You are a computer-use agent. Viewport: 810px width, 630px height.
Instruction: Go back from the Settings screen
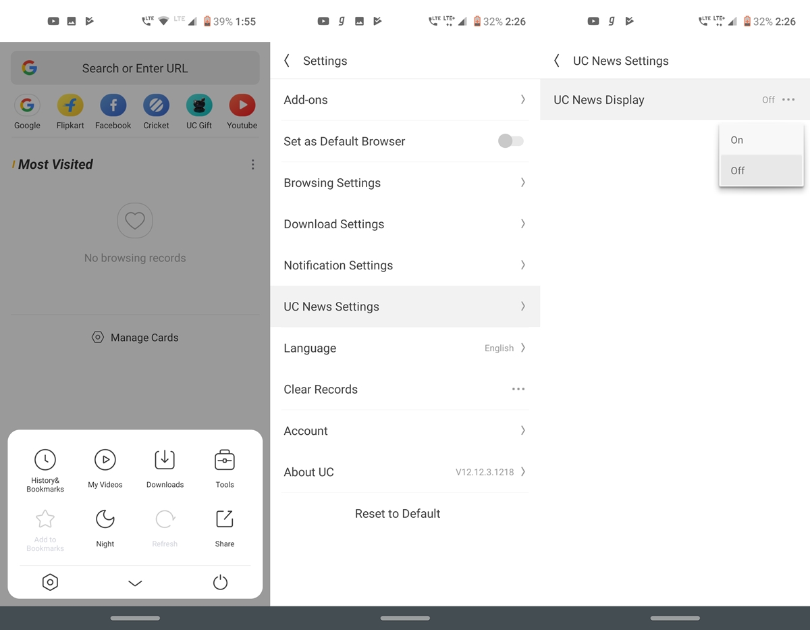287,61
